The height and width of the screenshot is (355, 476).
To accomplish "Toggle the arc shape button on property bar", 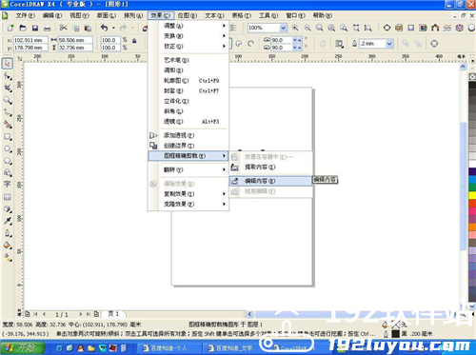I will coord(250,44).
